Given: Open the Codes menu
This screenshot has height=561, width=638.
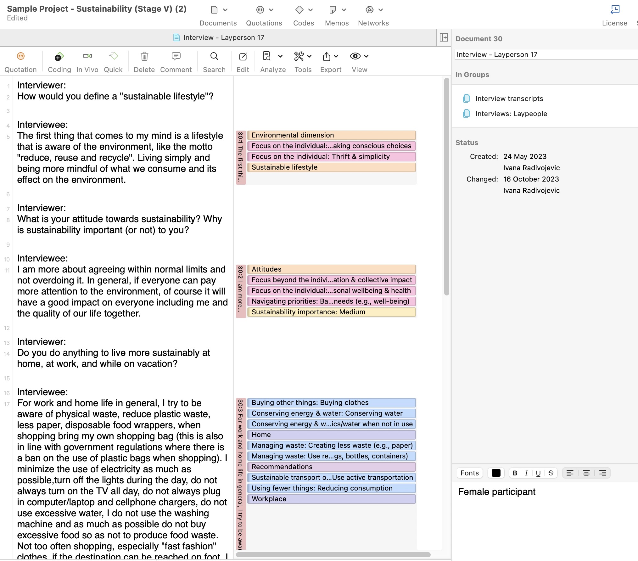Looking at the screenshot, I should click(303, 16).
